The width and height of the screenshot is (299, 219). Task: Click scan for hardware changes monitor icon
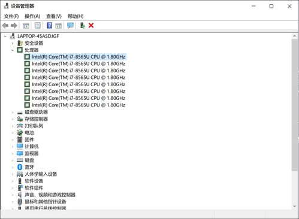70,25
